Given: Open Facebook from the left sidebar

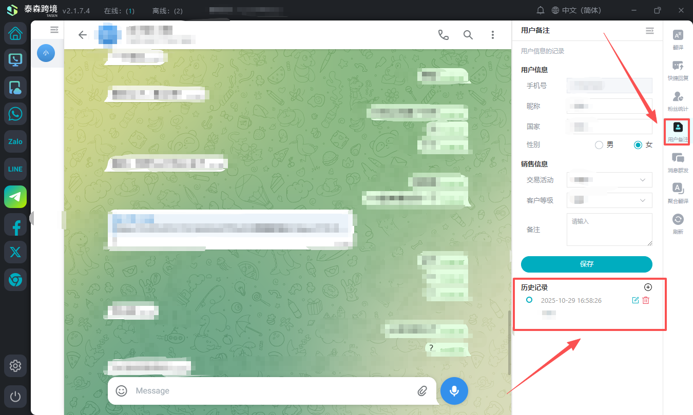Looking at the screenshot, I should (x=15, y=224).
